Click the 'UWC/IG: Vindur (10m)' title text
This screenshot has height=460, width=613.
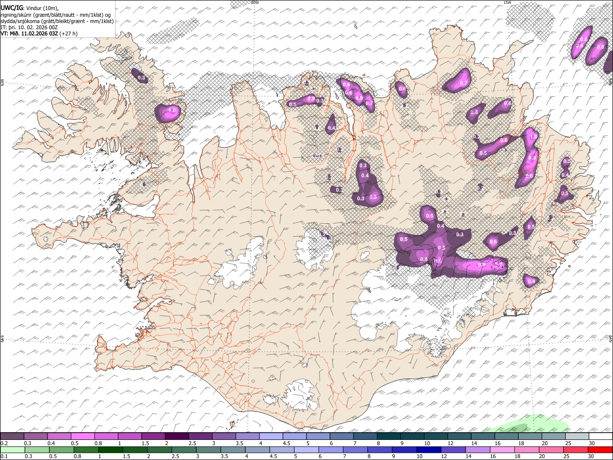pyautogui.click(x=29, y=8)
